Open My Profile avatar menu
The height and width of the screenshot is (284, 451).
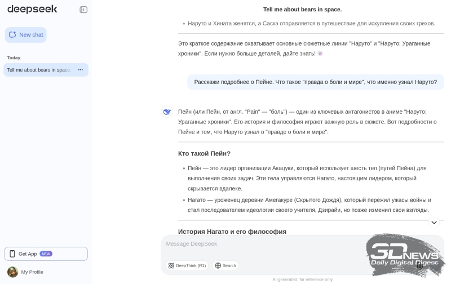tap(13, 272)
